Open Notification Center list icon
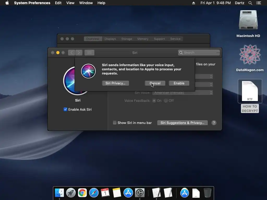267x200 pixels. tap(259, 3)
